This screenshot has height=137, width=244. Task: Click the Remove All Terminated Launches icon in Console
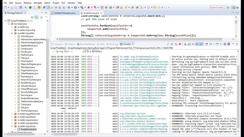176,44
